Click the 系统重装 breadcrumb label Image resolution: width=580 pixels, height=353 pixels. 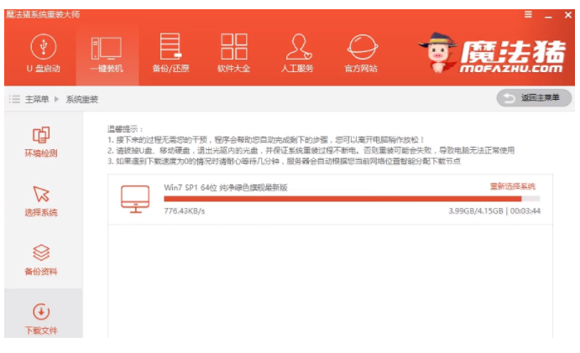point(82,99)
